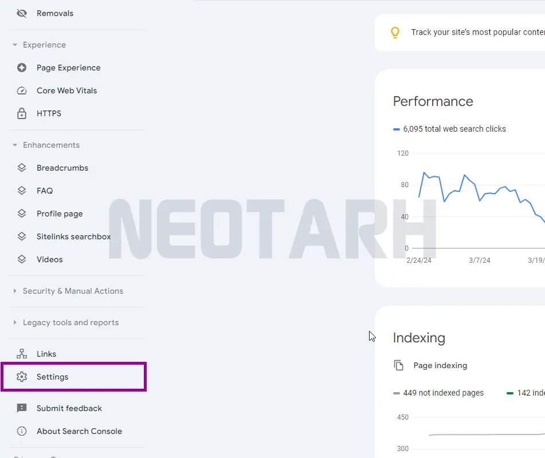
Task: Click the gray not indexed legend marker
Action: [396, 393]
